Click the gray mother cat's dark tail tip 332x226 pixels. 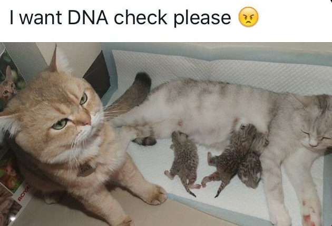pos(142,82)
